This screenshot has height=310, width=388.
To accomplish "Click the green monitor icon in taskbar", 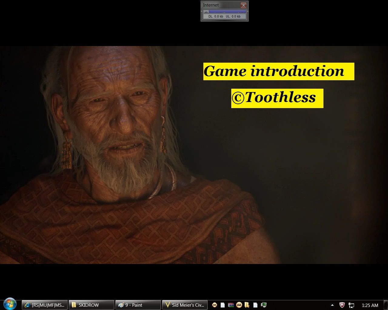I will (264, 305).
